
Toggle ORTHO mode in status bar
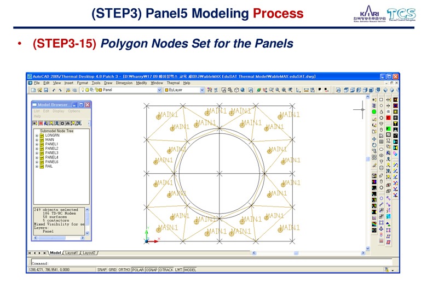point(124,270)
